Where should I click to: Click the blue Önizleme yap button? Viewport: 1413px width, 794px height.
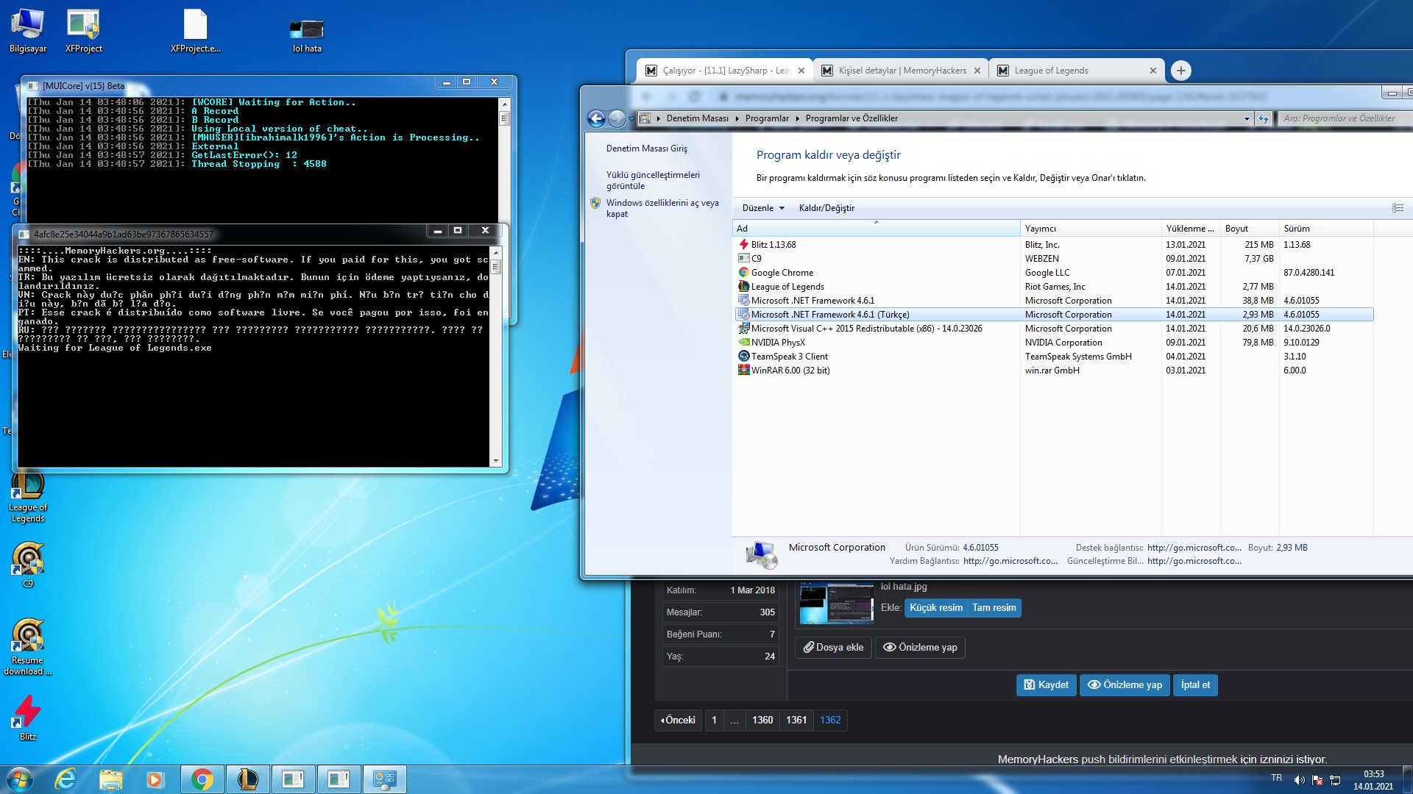1125,685
